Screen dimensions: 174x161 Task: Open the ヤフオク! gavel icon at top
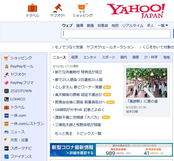pyautogui.click(x=57, y=8)
